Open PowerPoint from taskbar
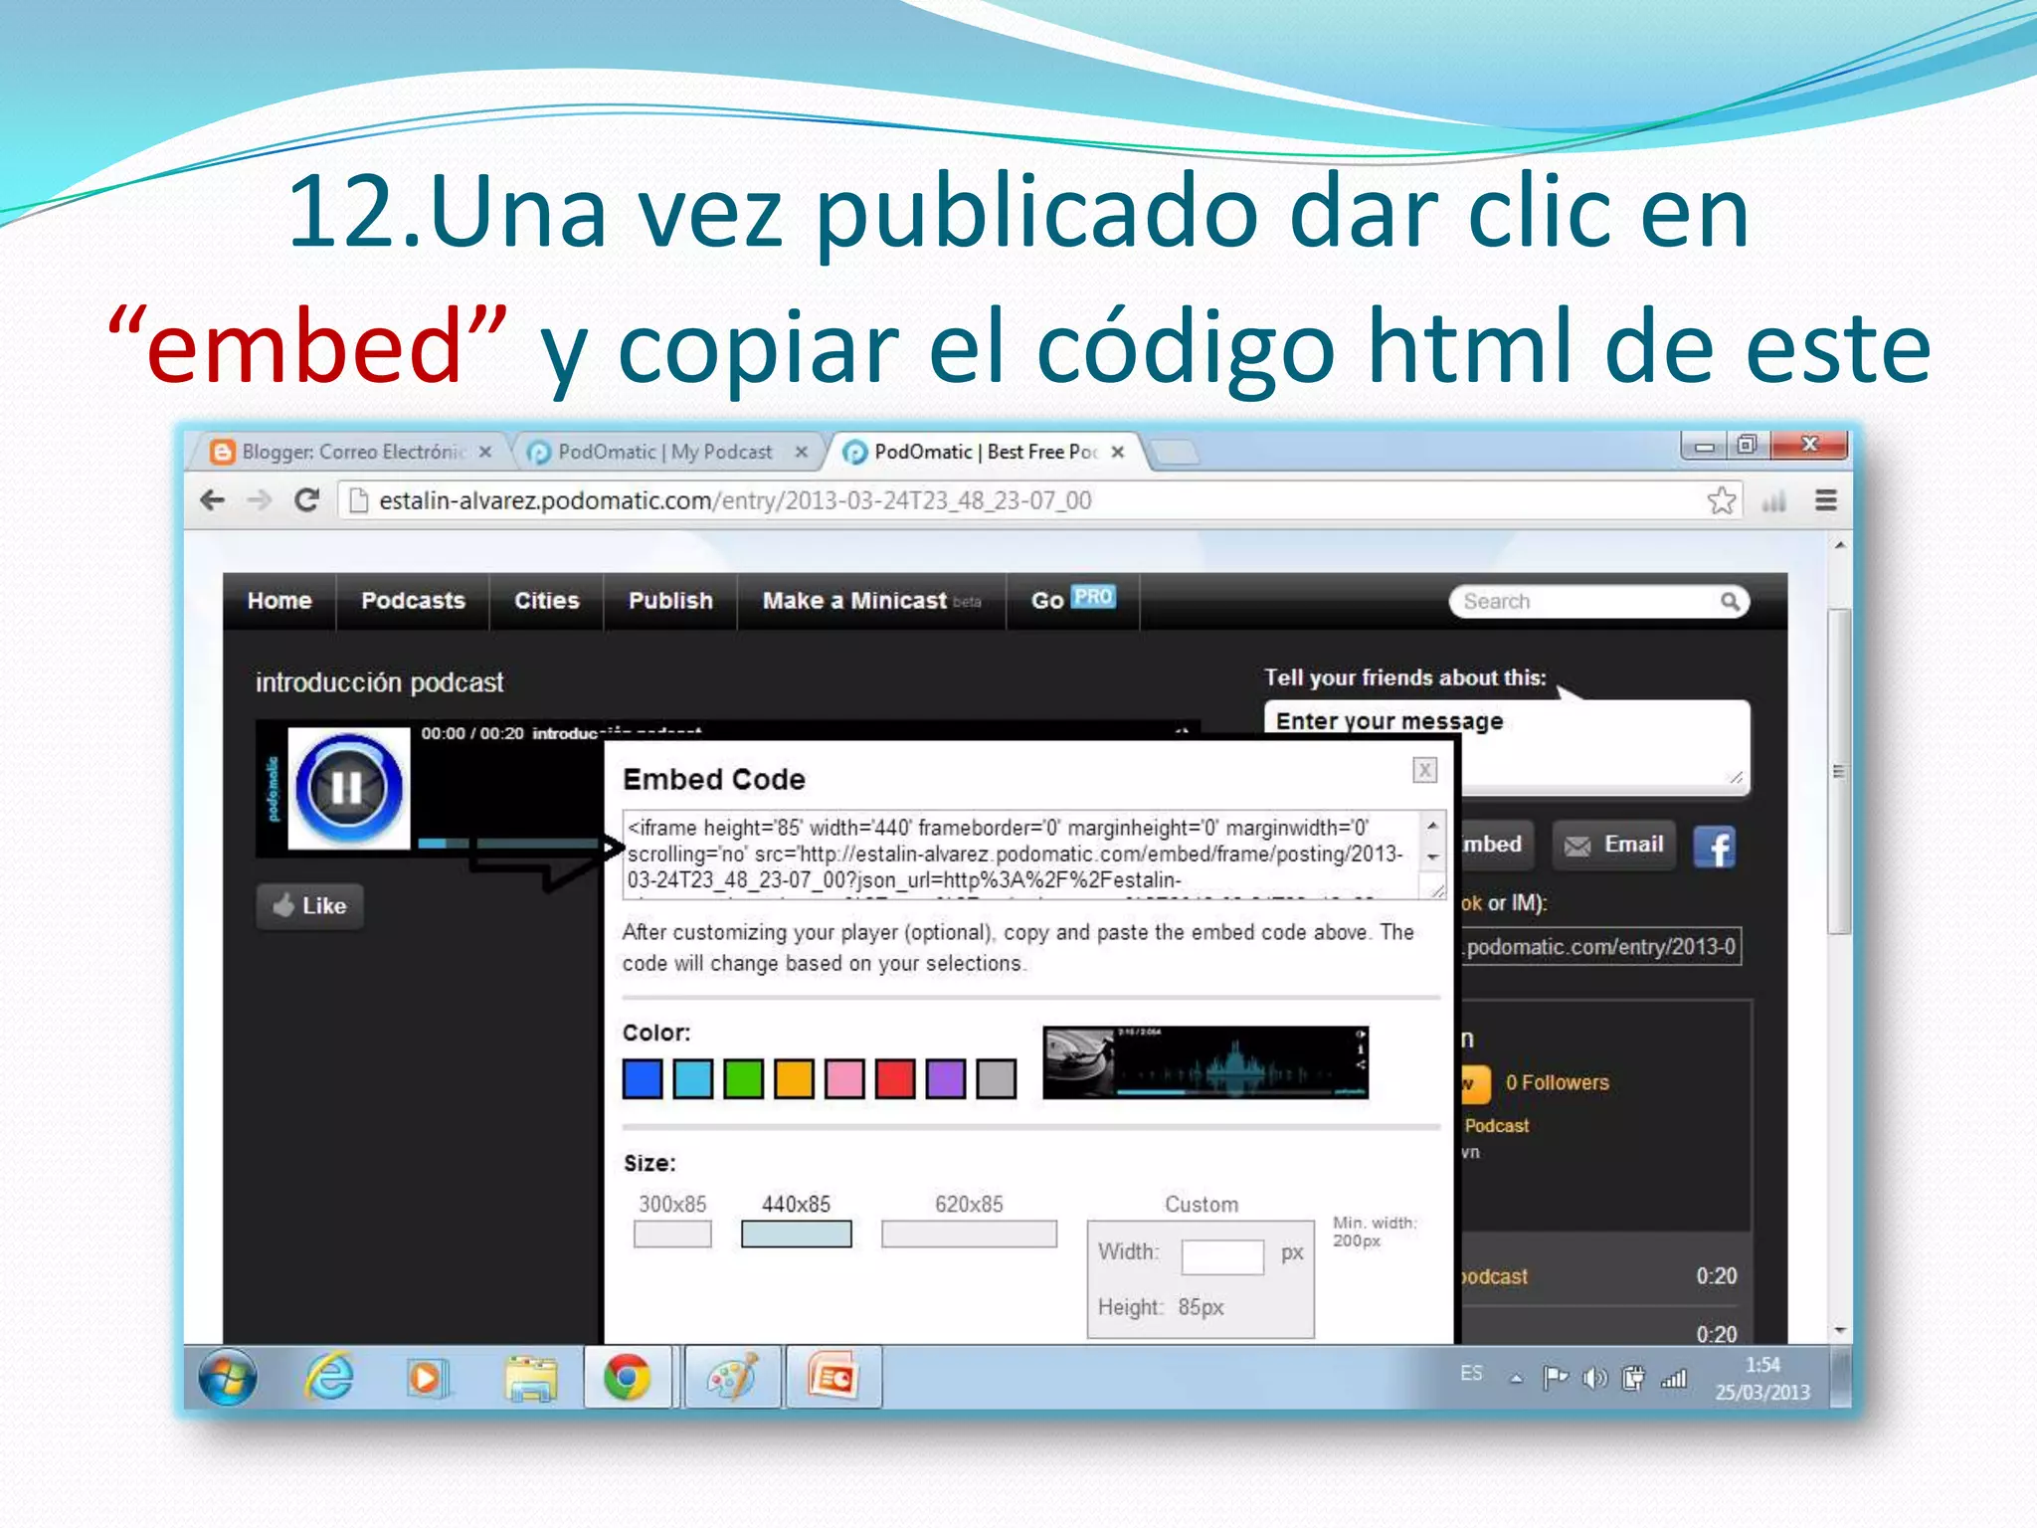Image resolution: width=2037 pixels, height=1528 pixels. (833, 1378)
